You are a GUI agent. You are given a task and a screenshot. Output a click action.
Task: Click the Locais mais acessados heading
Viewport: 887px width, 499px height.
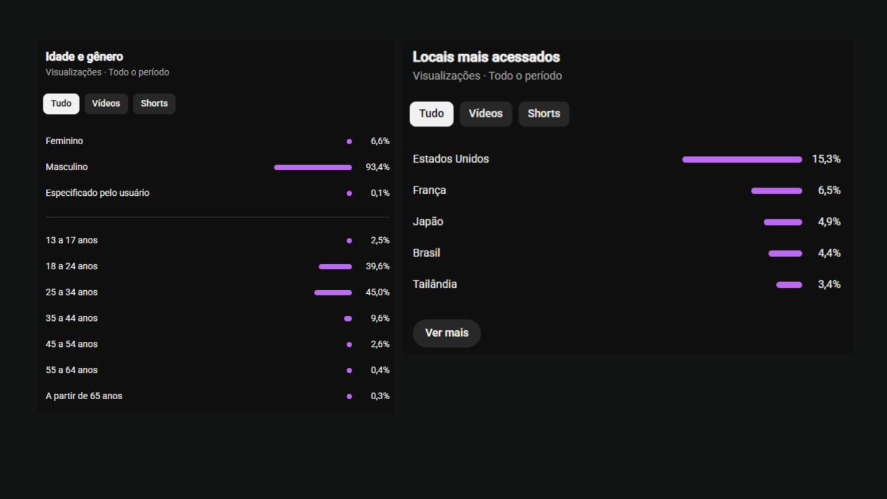click(x=486, y=57)
